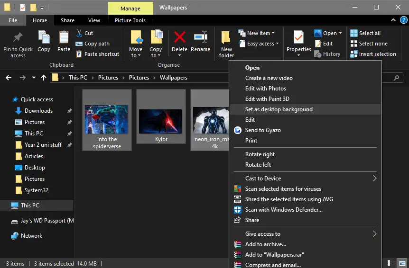Click the Copy icon in Clipboard group
Screen dimensions: 409x268
click(x=44, y=36)
